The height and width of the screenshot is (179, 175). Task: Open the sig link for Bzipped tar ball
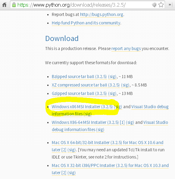coord(112,77)
